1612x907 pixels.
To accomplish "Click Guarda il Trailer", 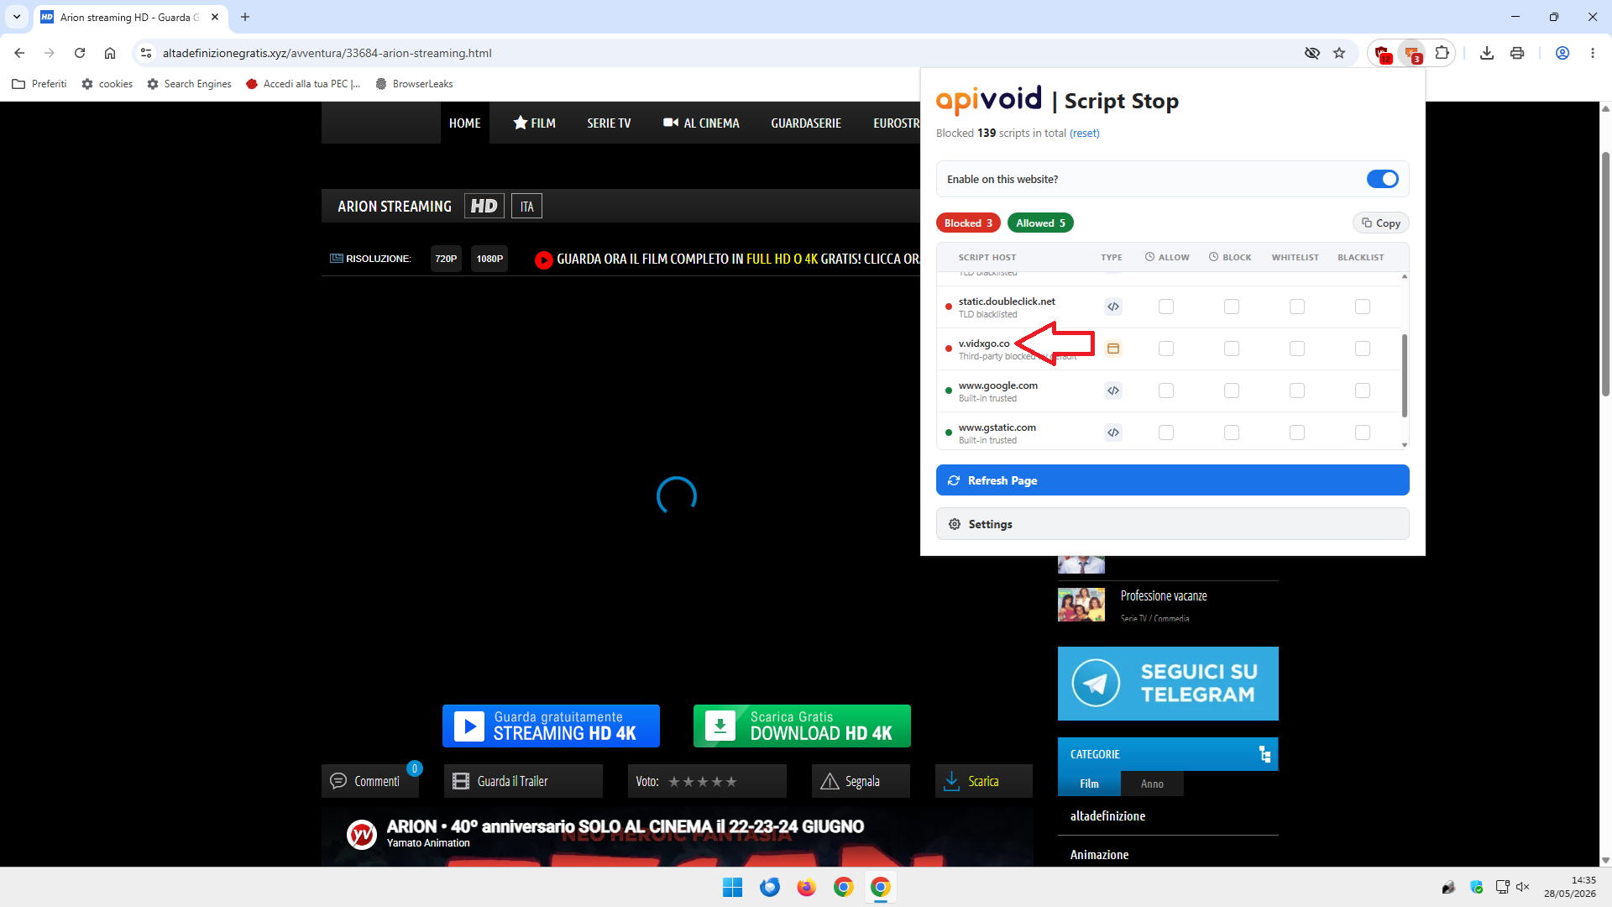I will click(523, 781).
